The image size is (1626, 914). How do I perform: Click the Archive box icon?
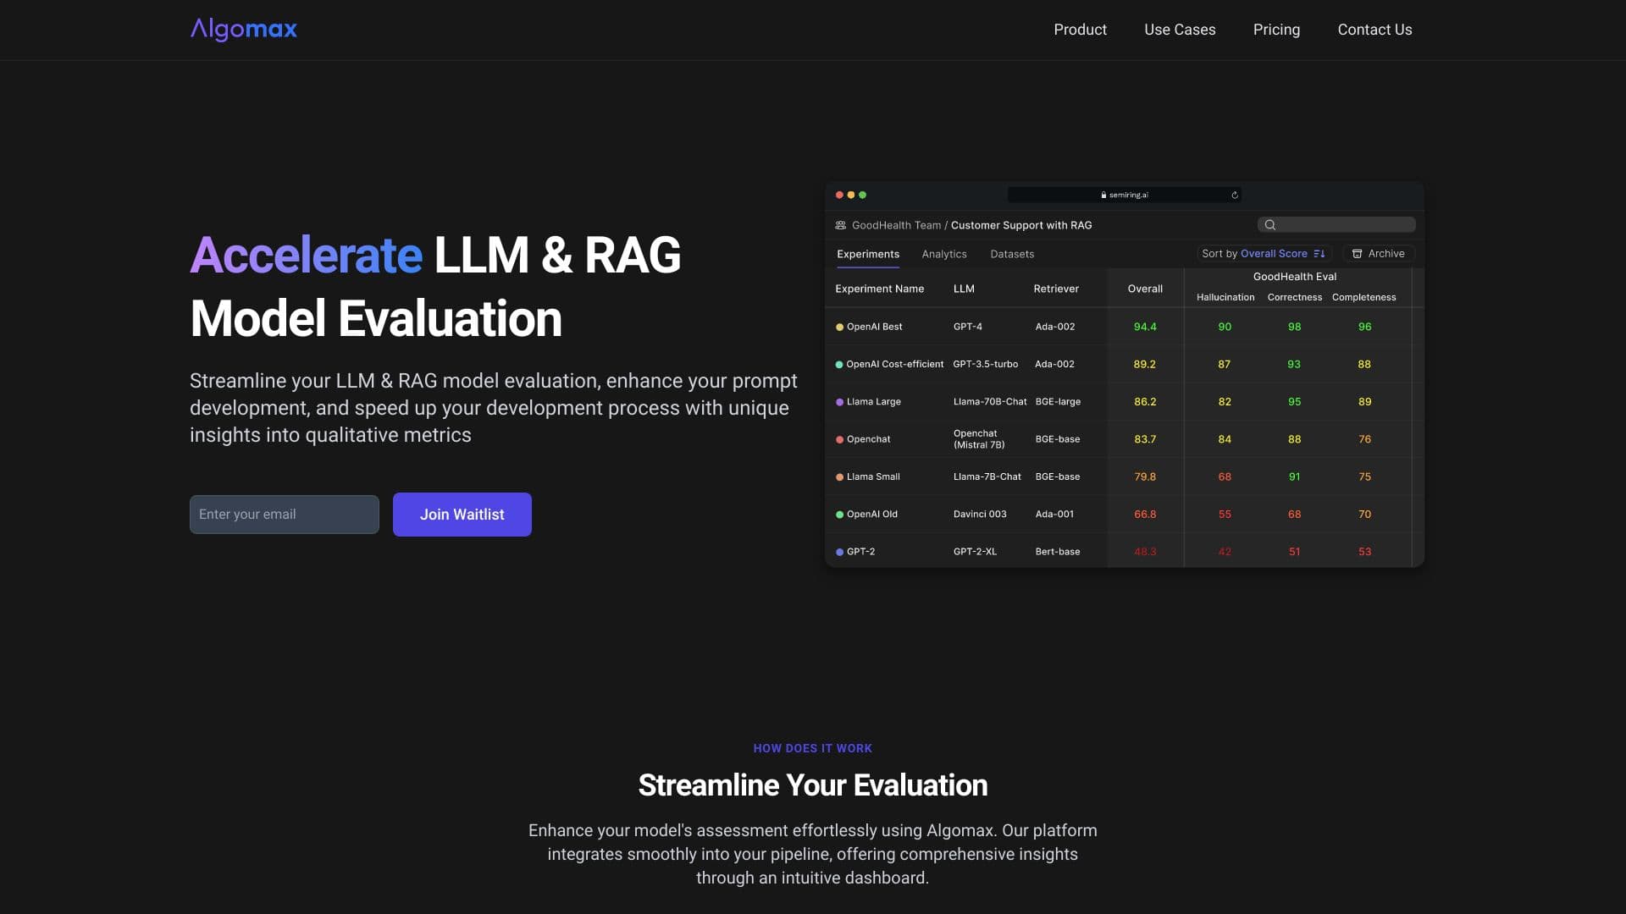tap(1357, 254)
